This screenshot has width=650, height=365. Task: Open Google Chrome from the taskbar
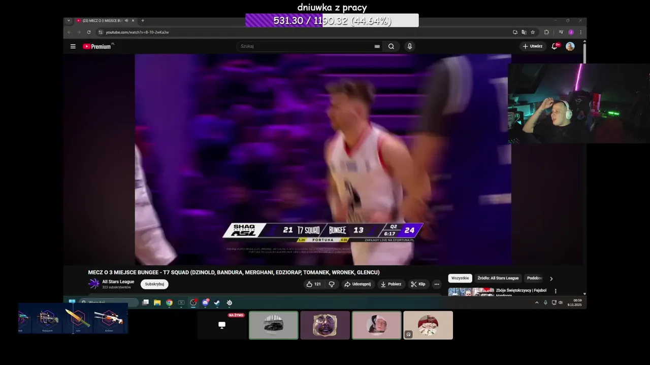(169, 303)
